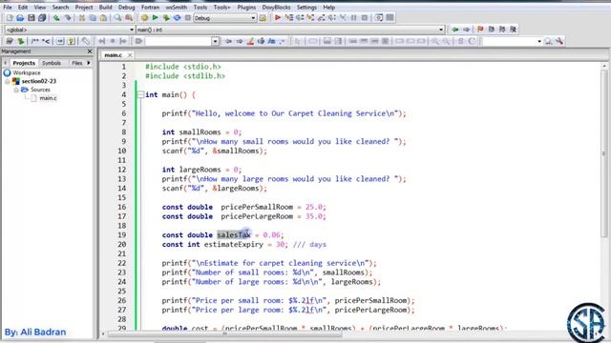
Task: Switch to the Projects tab
Action: point(24,63)
